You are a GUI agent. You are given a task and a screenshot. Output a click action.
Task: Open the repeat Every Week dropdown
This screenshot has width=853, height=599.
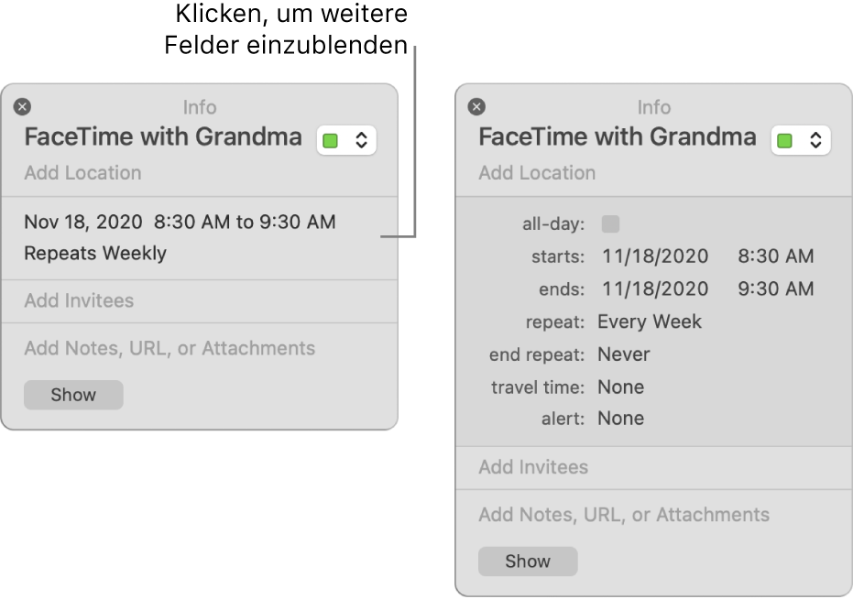pyautogui.click(x=650, y=321)
